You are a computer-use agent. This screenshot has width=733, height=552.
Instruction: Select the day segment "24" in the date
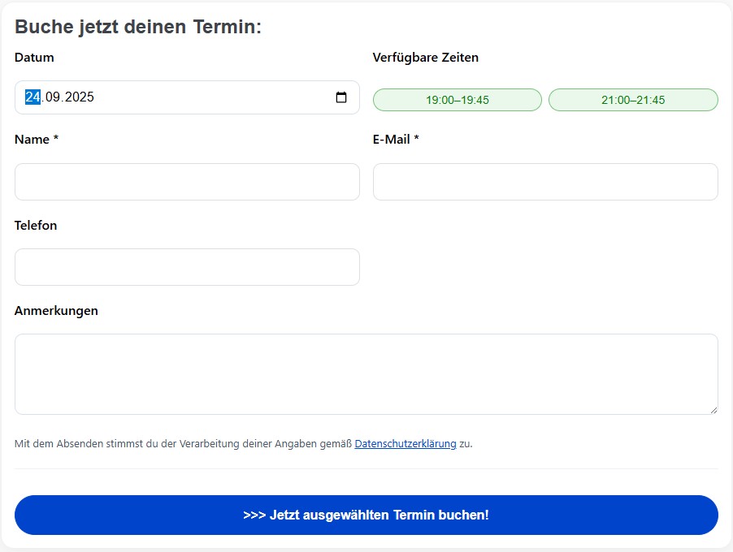point(33,97)
